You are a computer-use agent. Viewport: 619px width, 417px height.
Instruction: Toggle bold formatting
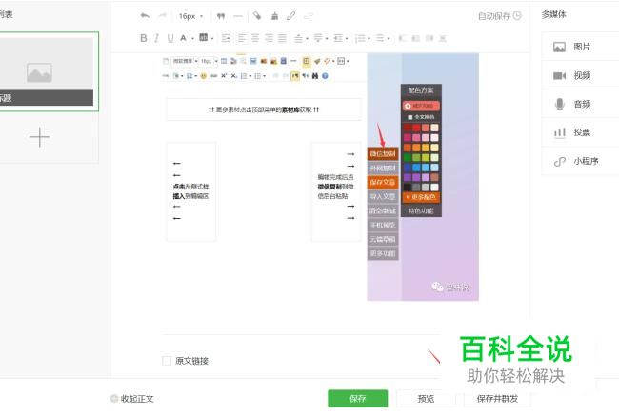coord(143,38)
